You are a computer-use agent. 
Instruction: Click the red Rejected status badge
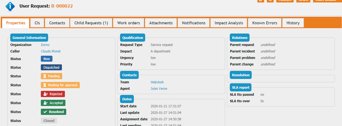point(53,94)
